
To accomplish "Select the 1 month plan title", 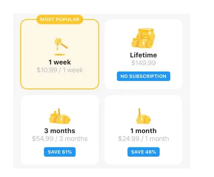I will click(x=144, y=131).
